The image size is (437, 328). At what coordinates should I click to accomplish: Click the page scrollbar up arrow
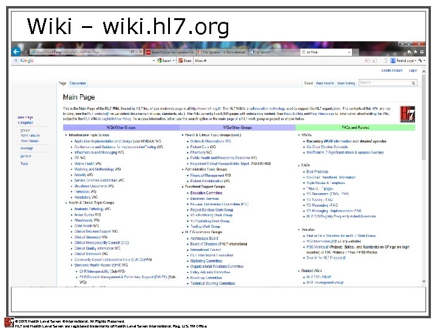tap(424, 72)
